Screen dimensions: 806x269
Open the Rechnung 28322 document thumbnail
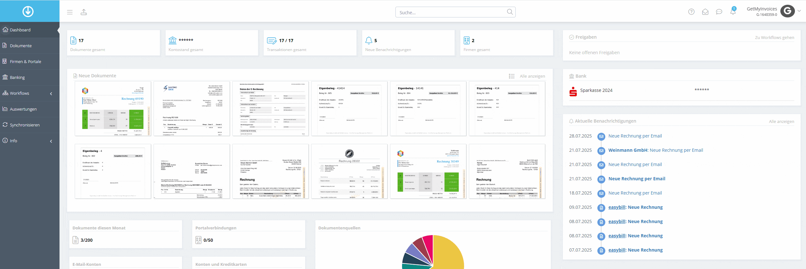coord(349,171)
